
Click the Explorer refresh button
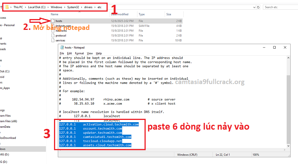click(258, 7)
